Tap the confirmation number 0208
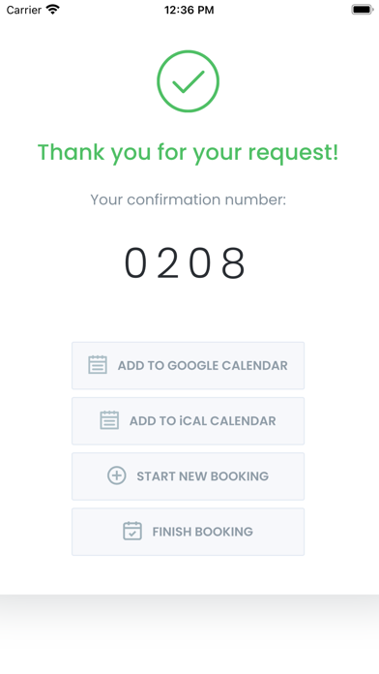This screenshot has height=674, width=379. (x=186, y=262)
